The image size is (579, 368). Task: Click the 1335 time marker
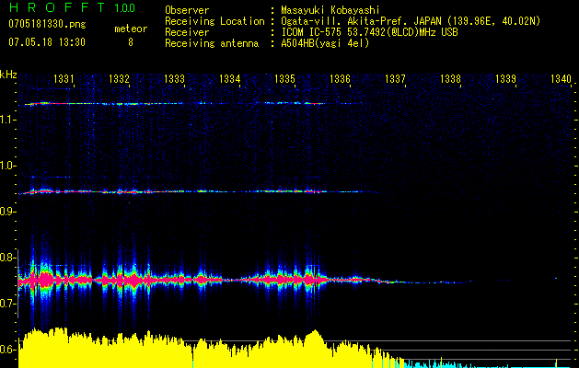pyautogui.click(x=284, y=78)
